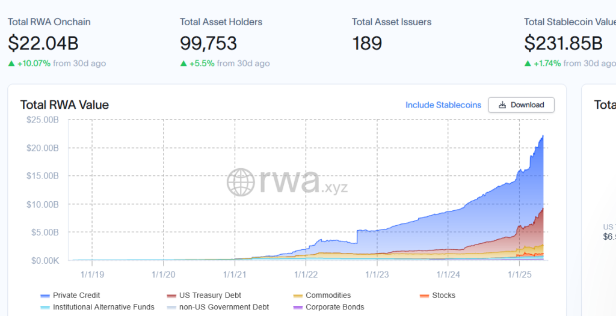Click the Total RWA Value chart title
The image size is (616, 316).
(x=64, y=105)
